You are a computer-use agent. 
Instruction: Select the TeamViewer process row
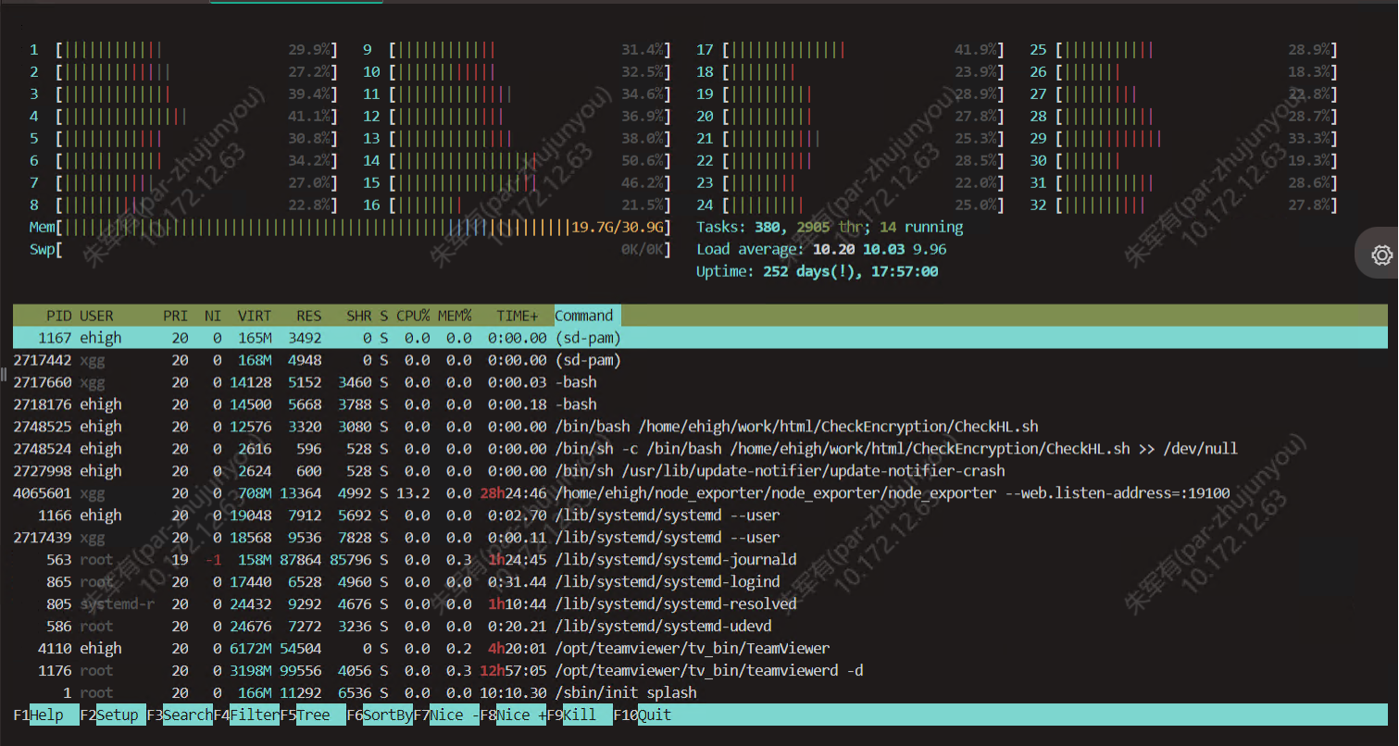click(x=700, y=649)
